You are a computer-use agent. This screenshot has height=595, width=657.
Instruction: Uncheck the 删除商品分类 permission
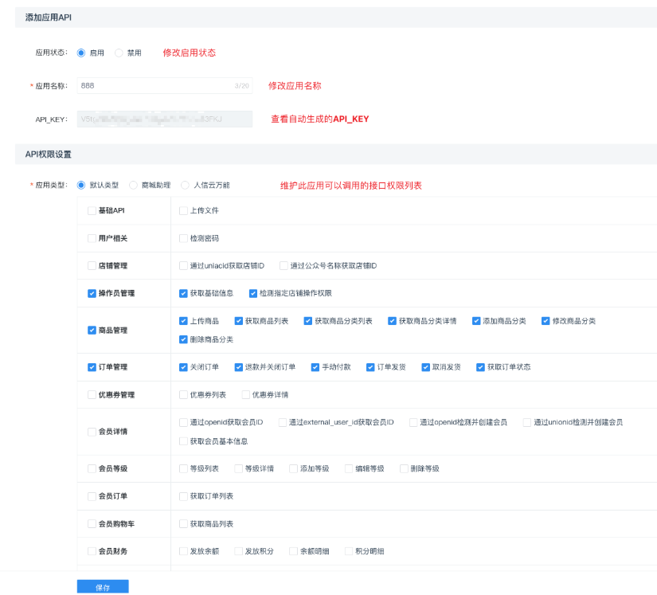pos(184,339)
